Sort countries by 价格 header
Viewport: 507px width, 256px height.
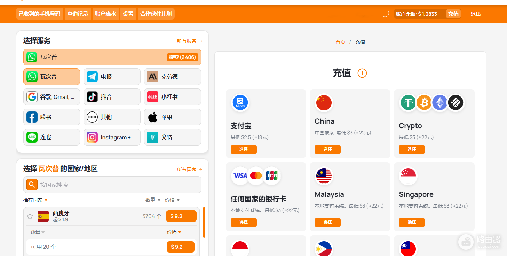tap(172, 200)
